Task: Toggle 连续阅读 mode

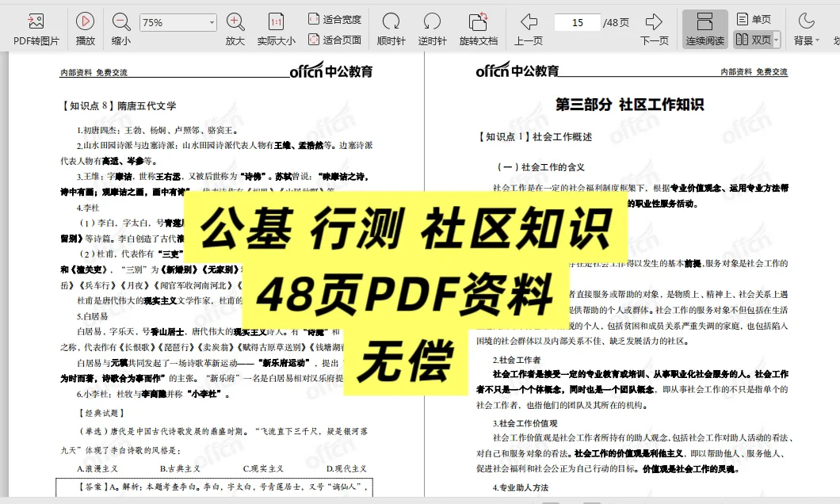Action: 705,29
